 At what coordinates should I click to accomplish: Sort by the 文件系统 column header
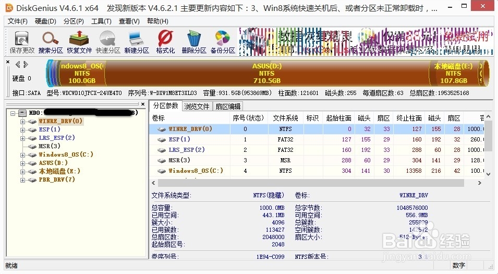tap(286, 118)
